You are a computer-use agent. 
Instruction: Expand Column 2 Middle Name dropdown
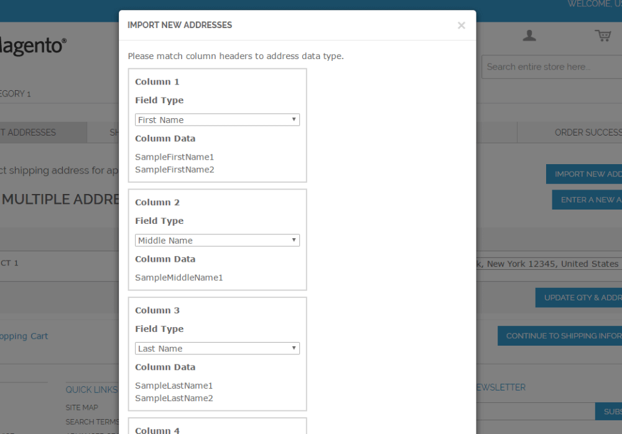pyautogui.click(x=217, y=241)
